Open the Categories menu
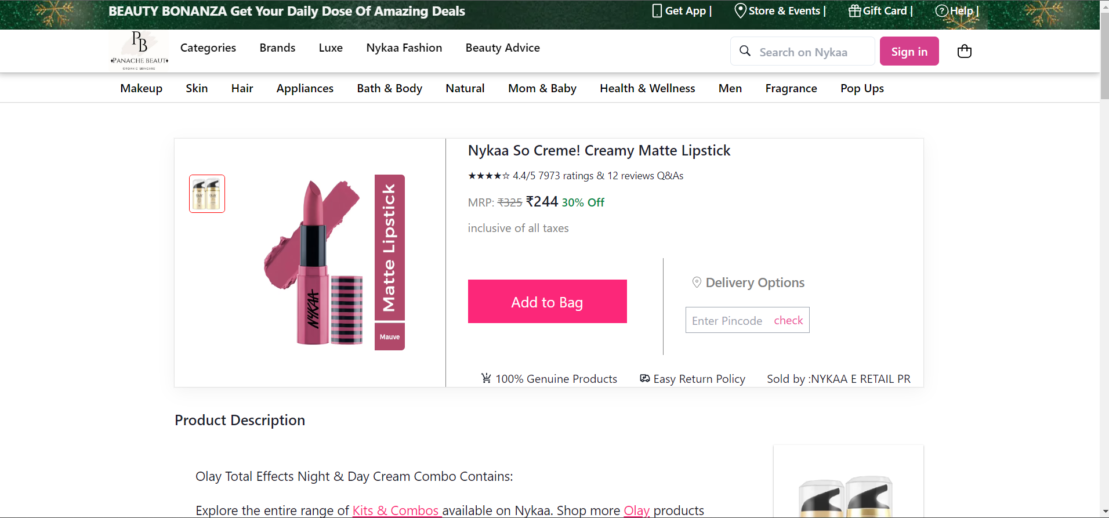This screenshot has width=1109, height=518. pos(208,48)
